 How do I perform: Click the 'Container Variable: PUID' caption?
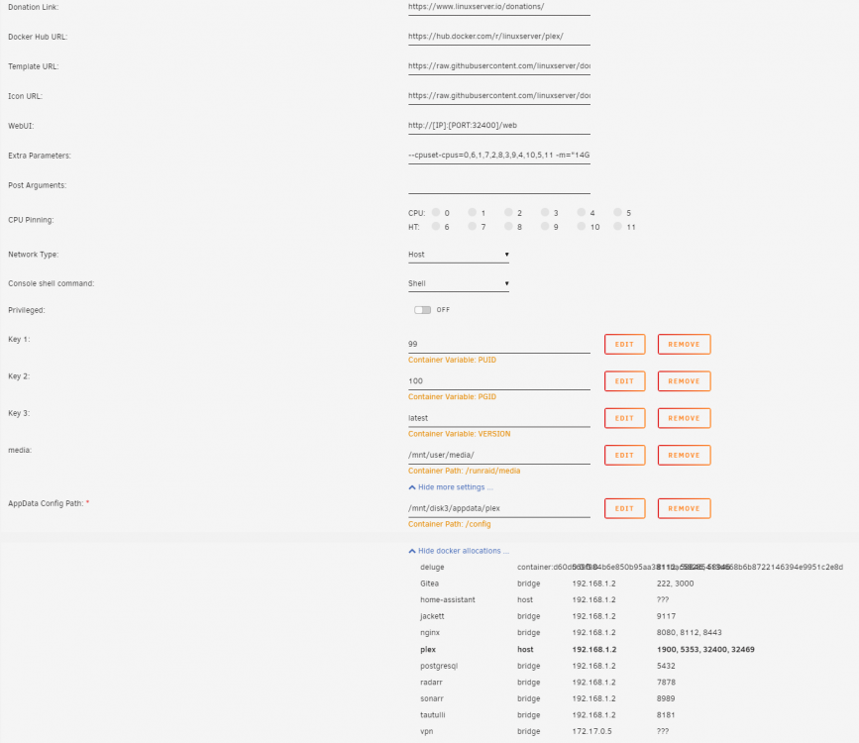tap(452, 360)
